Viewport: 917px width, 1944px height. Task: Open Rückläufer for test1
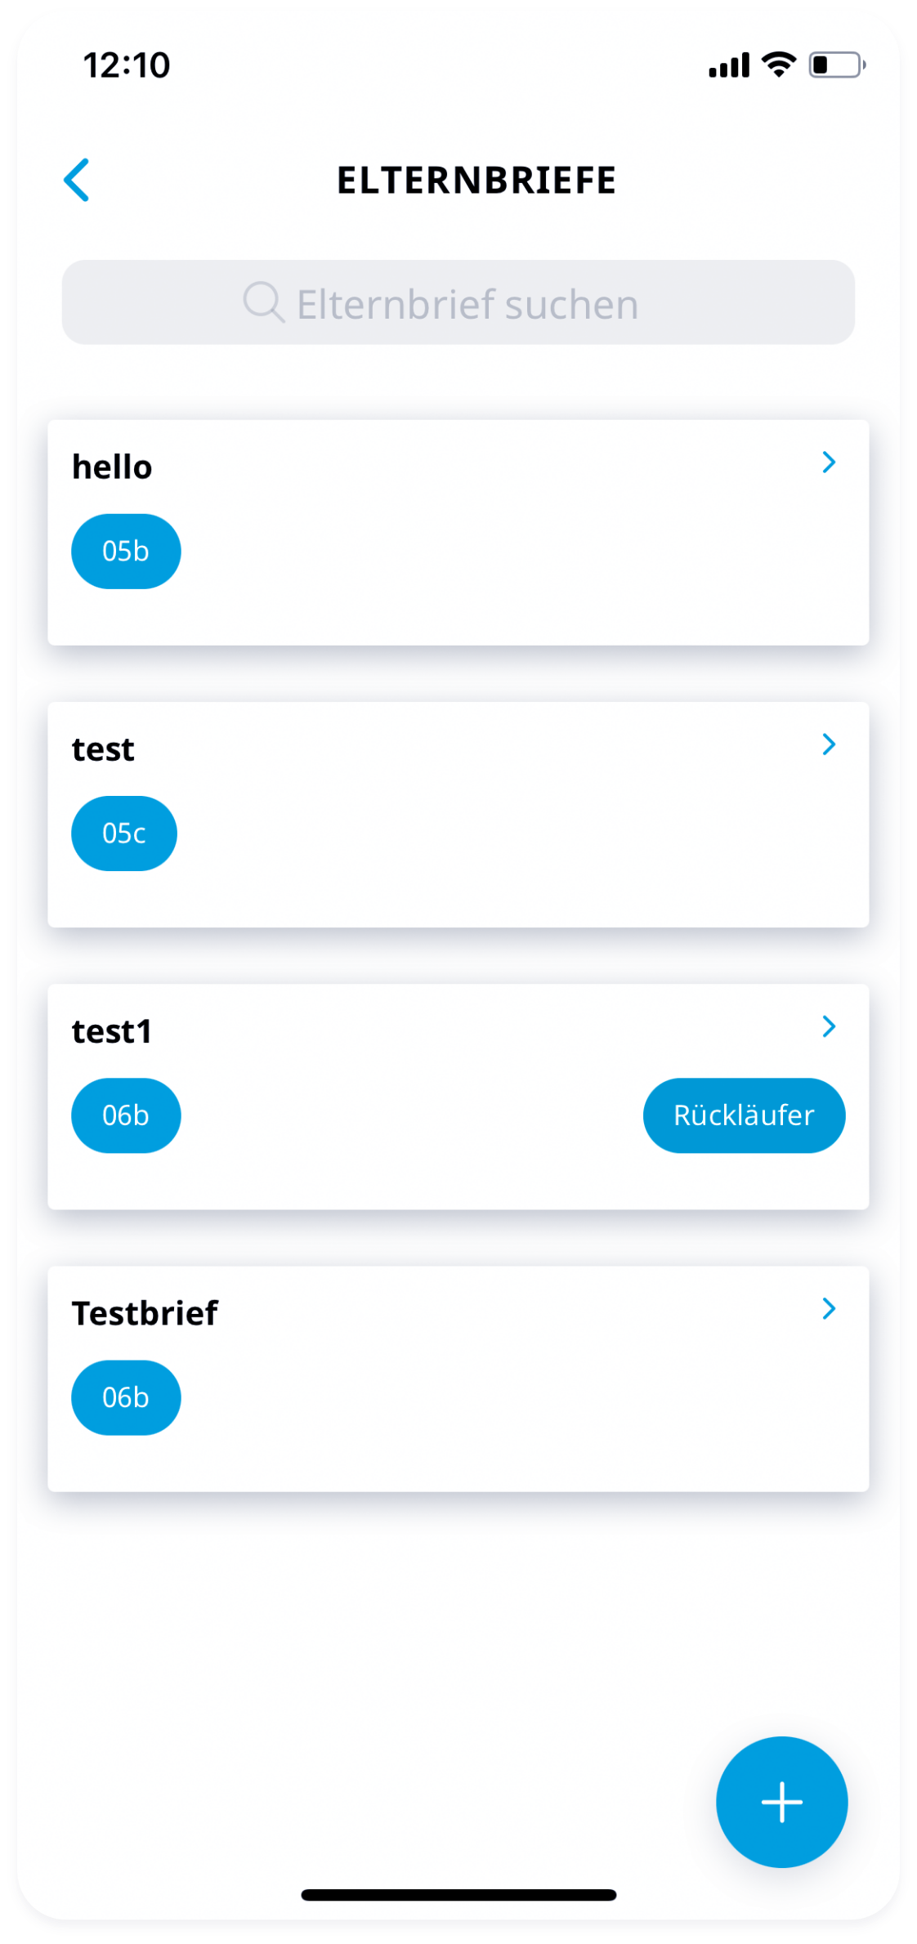(x=744, y=1115)
